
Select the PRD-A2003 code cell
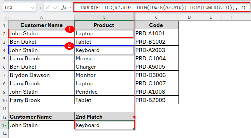point(156,50)
